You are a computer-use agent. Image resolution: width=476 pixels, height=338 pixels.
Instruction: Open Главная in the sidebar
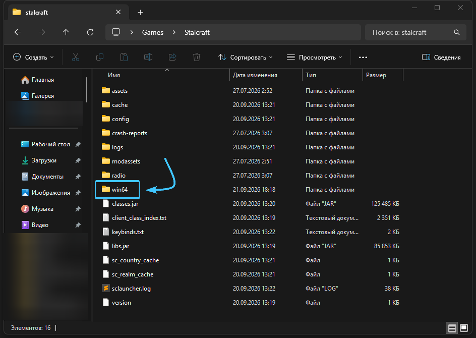(x=37, y=80)
